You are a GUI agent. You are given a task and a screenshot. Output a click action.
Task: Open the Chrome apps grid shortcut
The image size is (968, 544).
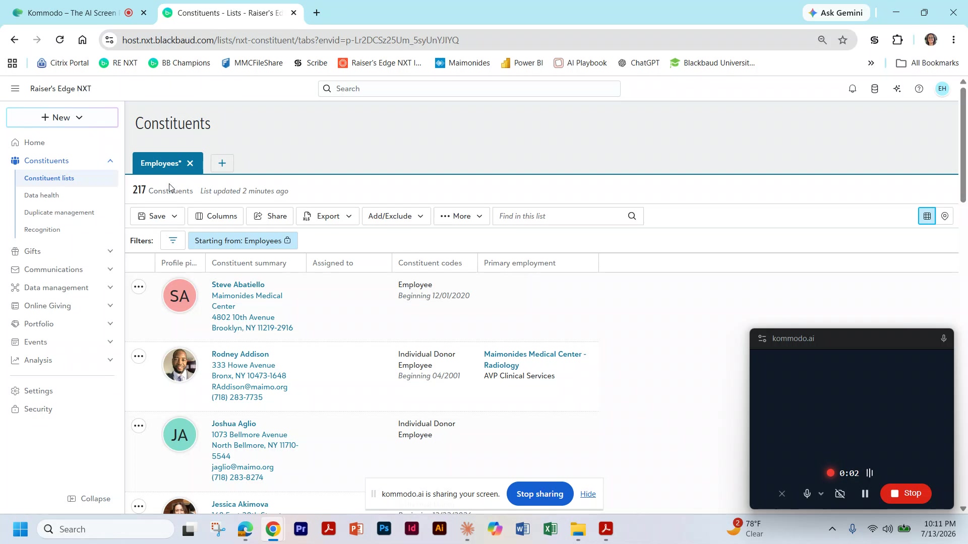pyautogui.click(x=13, y=63)
